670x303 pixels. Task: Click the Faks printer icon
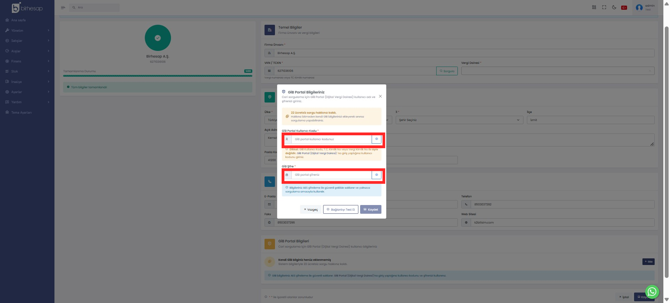269,222
